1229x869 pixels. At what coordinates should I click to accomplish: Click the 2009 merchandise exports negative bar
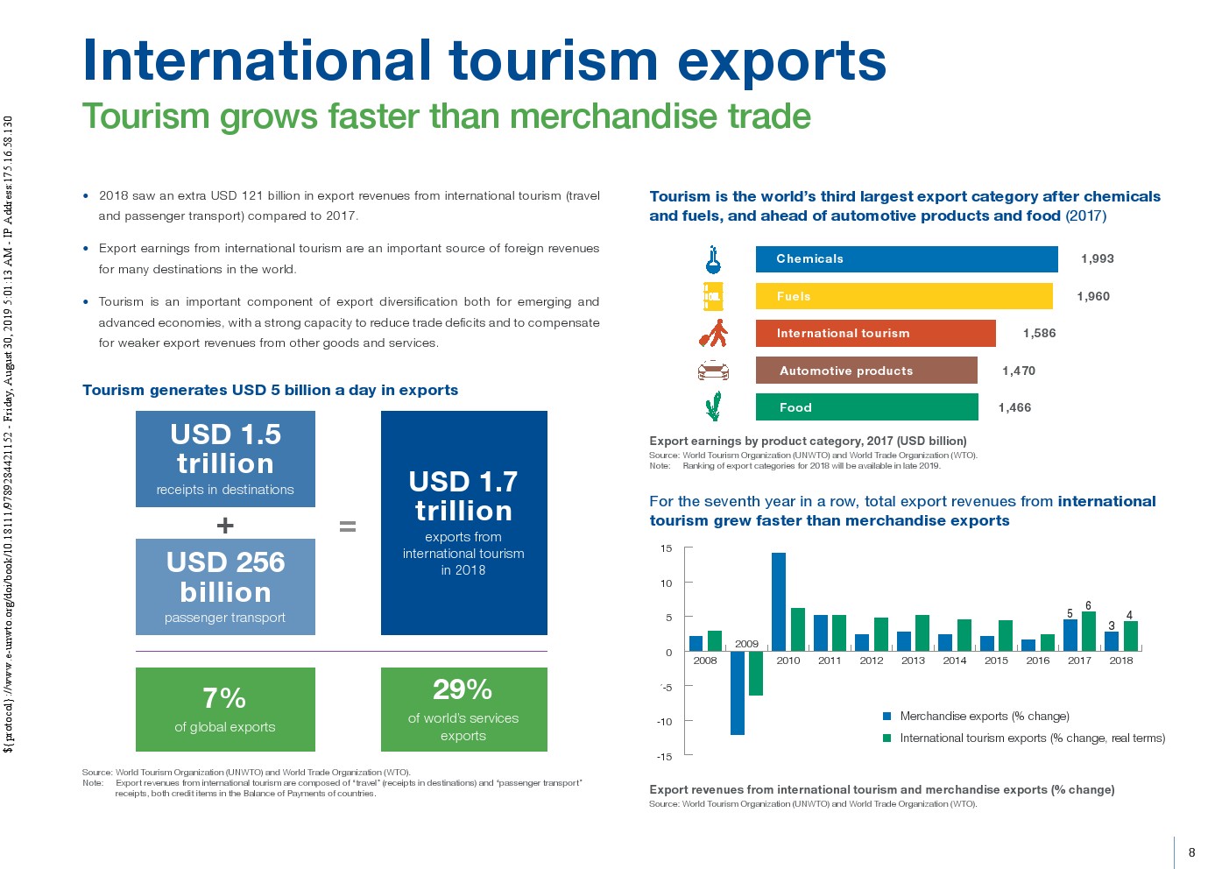[738, 693]
